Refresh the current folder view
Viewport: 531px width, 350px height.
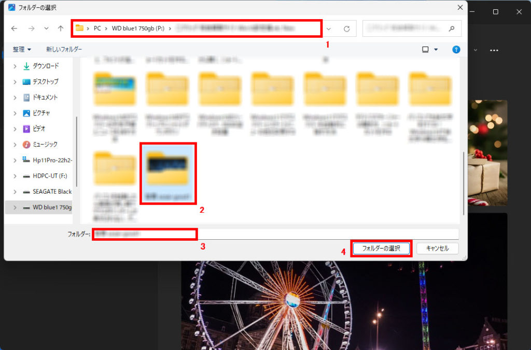tap(346, 28)
